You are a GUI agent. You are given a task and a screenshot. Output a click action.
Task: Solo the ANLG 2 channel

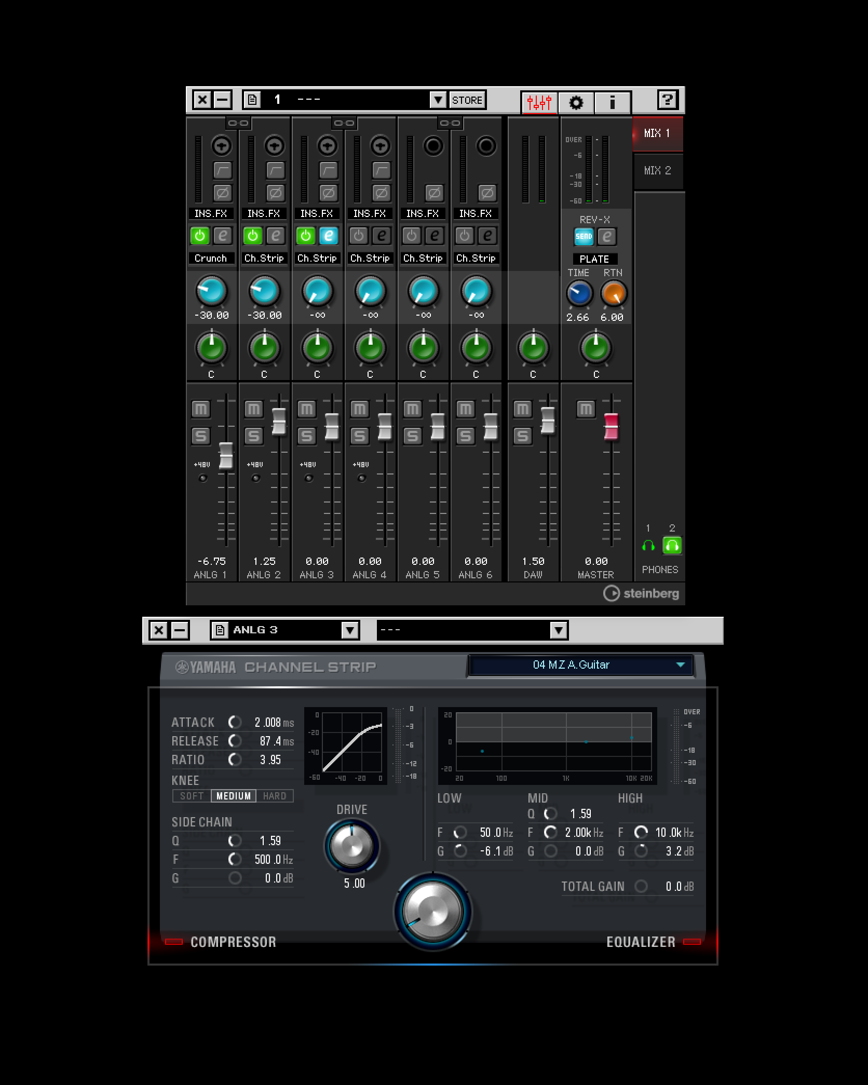(253, 436)
